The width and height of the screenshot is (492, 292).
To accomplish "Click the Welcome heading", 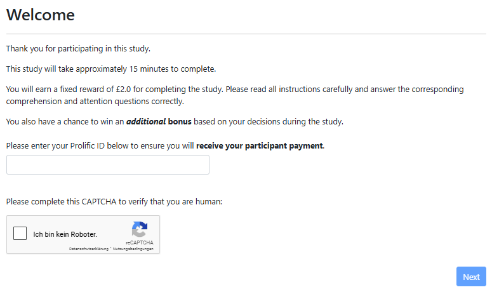I will (40, 15).
